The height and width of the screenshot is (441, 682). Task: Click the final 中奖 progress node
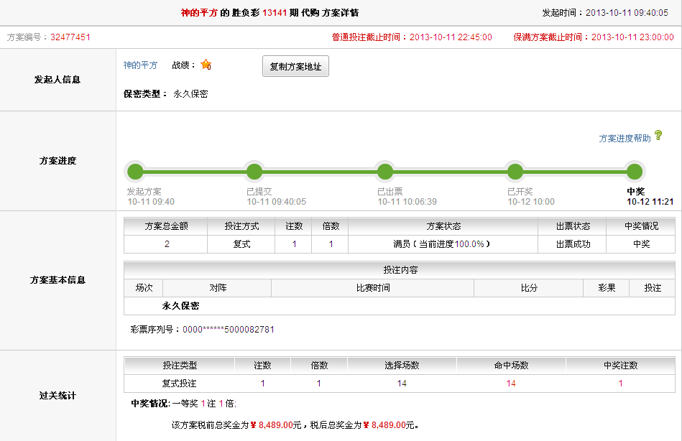coord(634,172)
